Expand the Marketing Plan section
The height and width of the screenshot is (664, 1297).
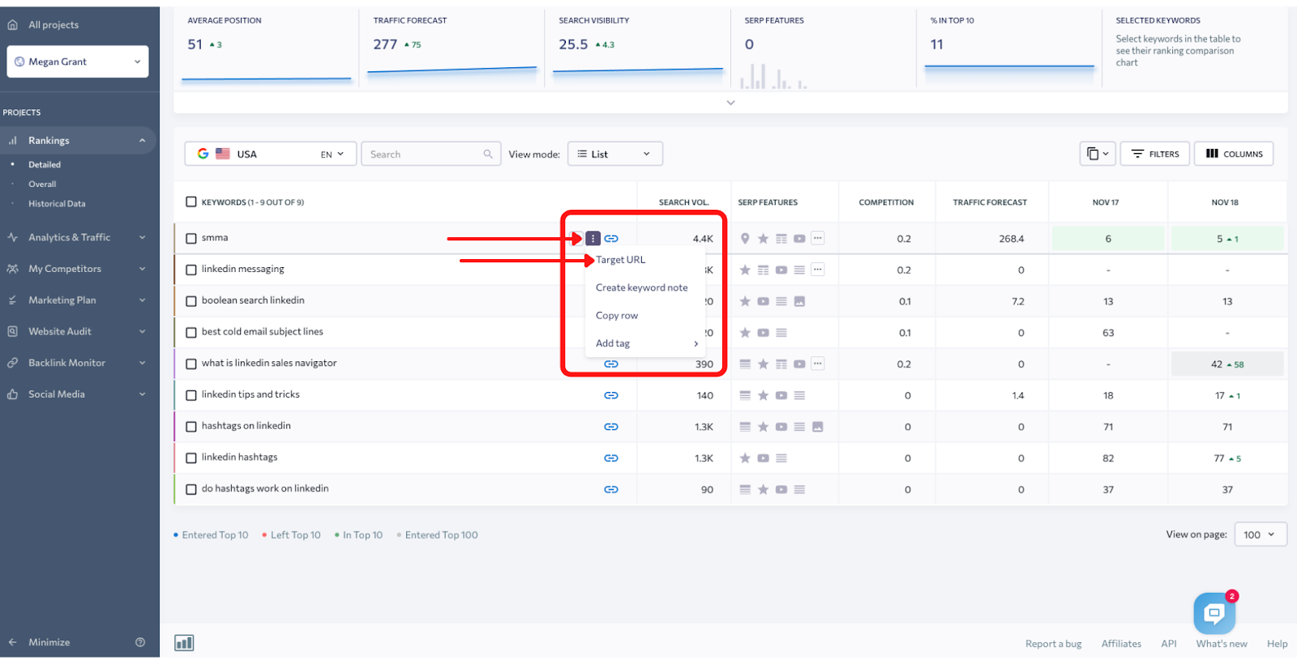[x=78, y=300]
